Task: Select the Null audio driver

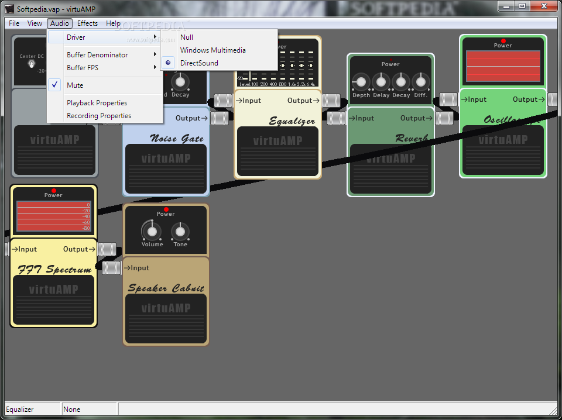Action: click(218, 37)
